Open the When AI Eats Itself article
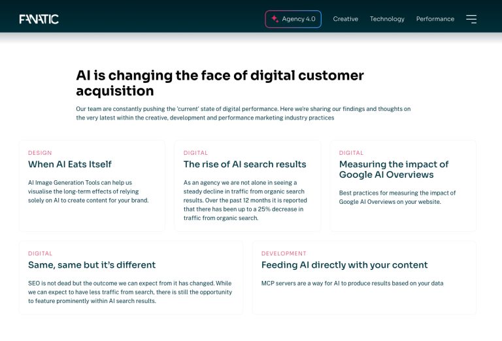This screenshot has width=502, height=341. [70, 164]
